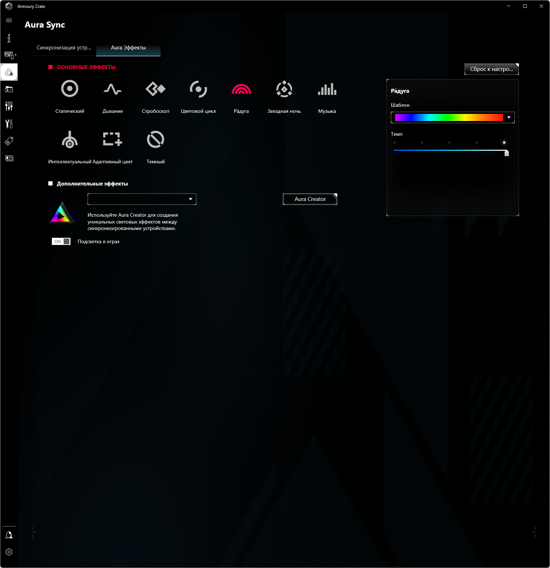Set Темп slider to the slowest dot
The height and width of the screenshot is (568, 550).
(x=394, y=143)
